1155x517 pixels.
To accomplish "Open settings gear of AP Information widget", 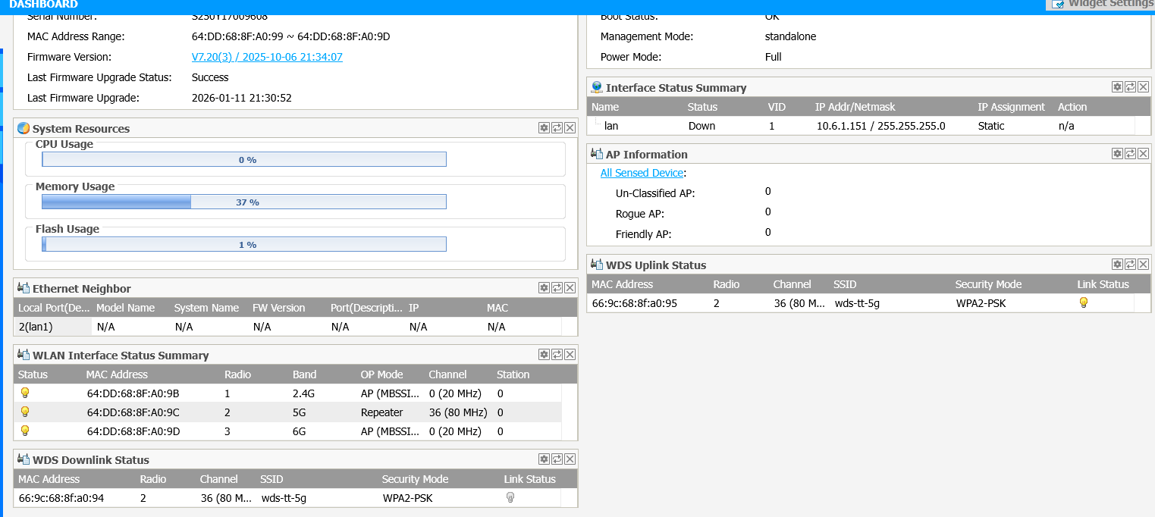I will 1117,154.
